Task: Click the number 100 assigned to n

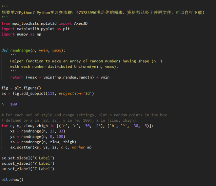Action: click(14, 104)
